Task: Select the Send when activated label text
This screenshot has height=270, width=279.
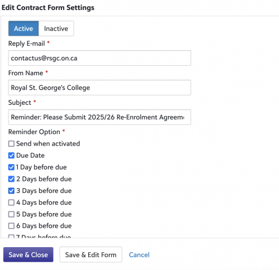Action: click(48, 143)
